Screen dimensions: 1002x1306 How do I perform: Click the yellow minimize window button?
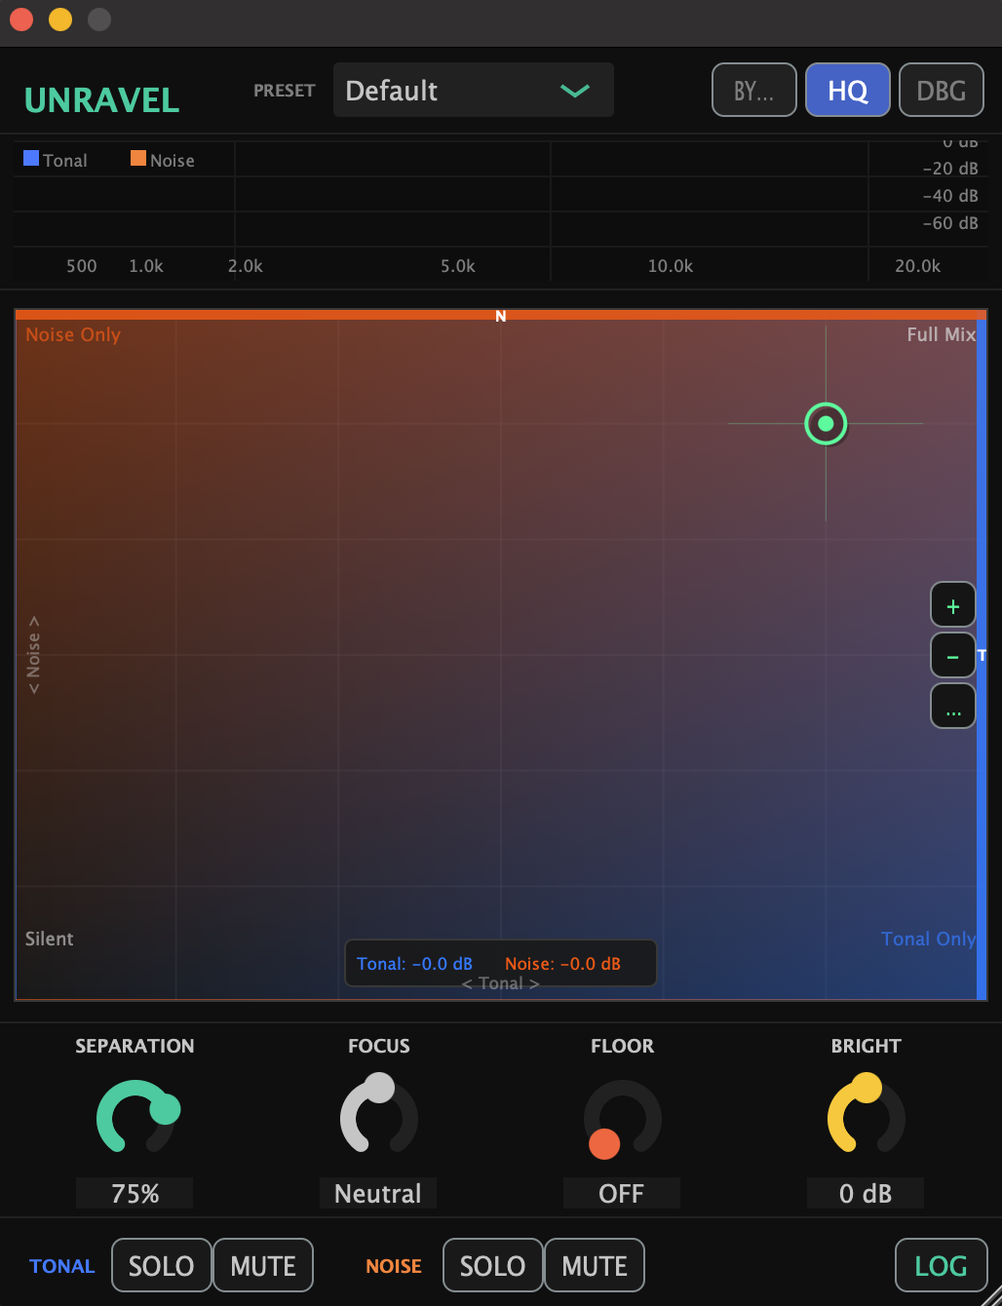(x=60, y=19)
